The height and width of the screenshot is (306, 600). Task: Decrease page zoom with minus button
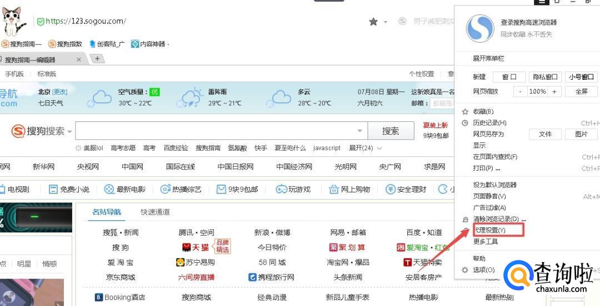[520, 91]
